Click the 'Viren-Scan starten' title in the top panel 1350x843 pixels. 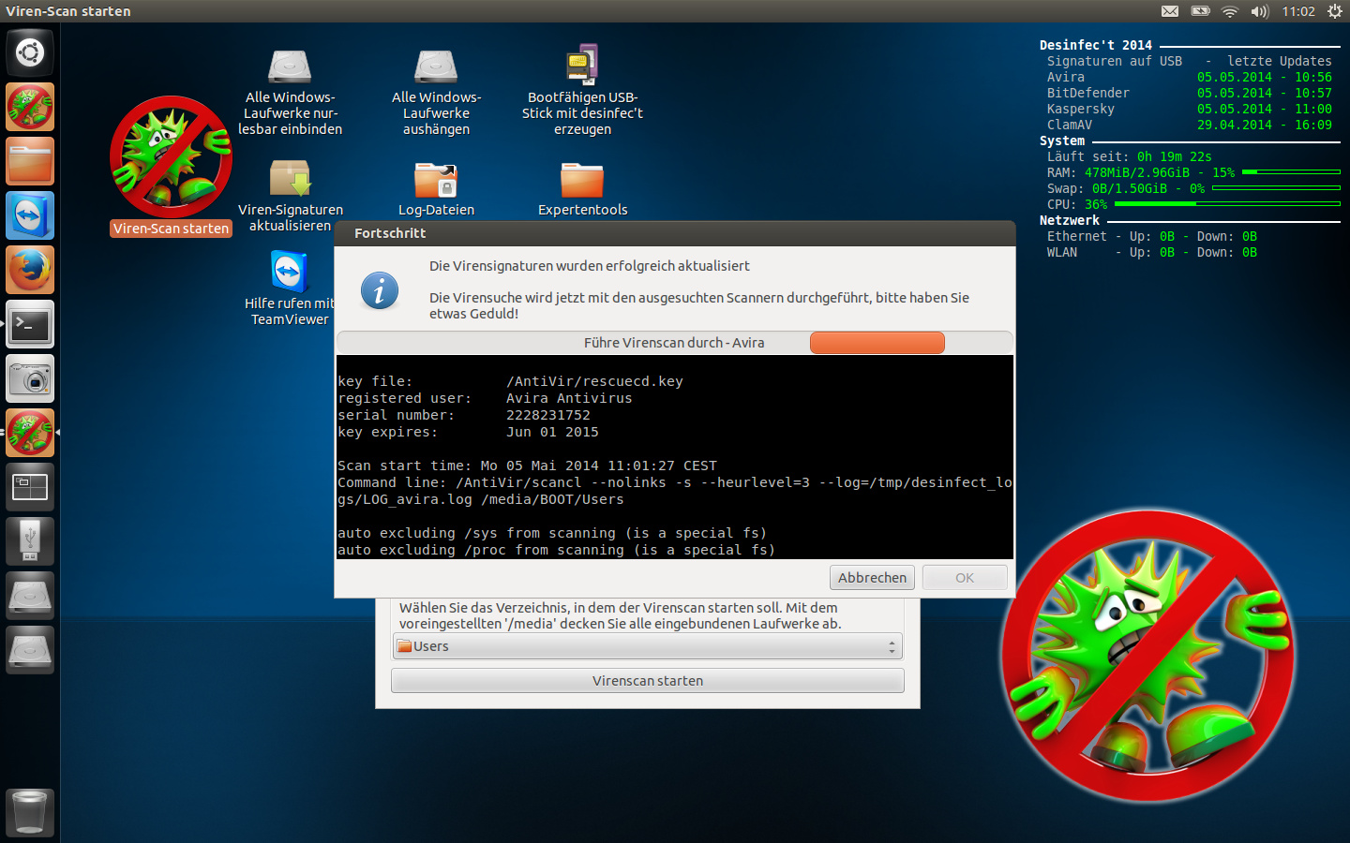click(68, 11)
